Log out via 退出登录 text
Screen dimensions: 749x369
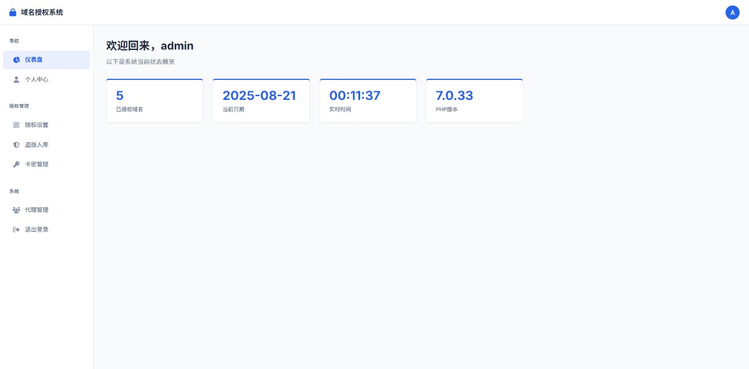tap(37, 230)
